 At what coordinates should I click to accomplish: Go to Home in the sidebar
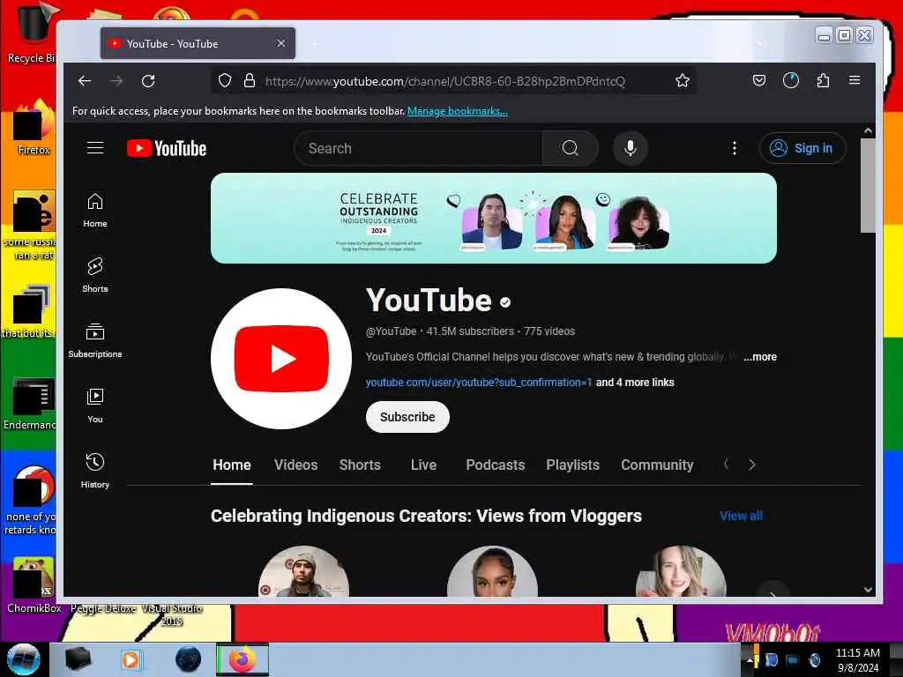click(95, 210)
